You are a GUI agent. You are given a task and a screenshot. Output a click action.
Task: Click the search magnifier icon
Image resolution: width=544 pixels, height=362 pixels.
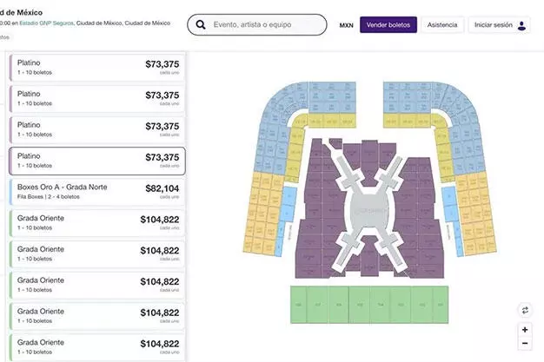click(x=202, y=25)
